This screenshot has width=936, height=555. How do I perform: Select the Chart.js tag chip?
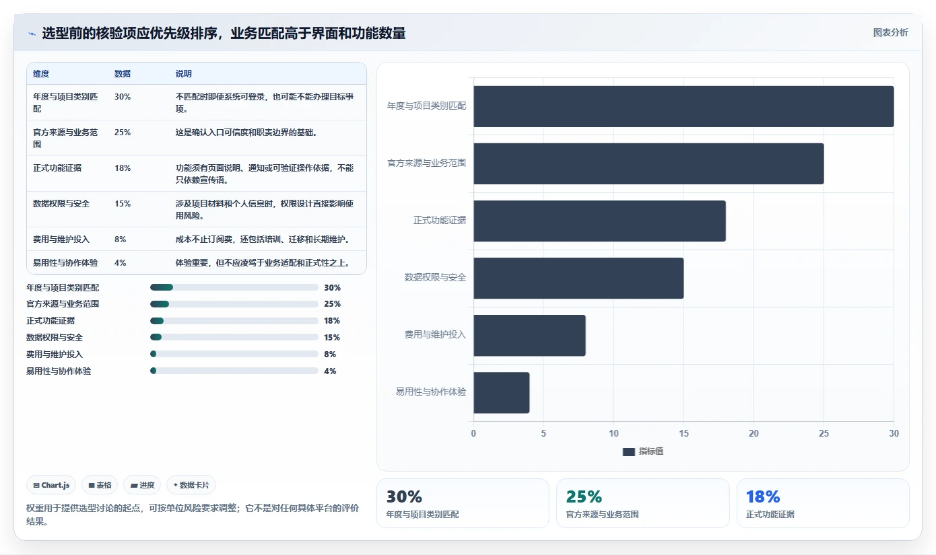[x=51, y=485]
